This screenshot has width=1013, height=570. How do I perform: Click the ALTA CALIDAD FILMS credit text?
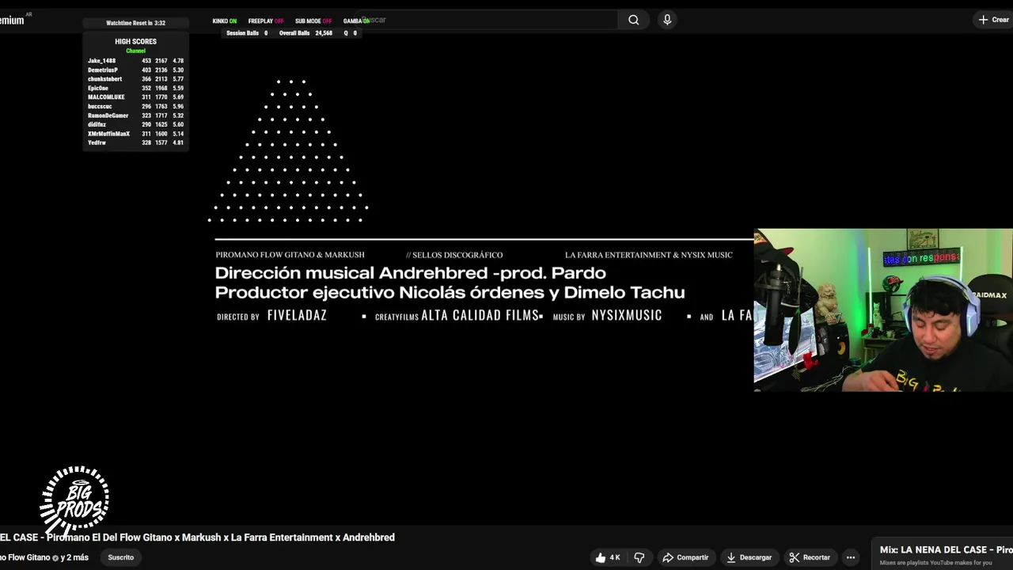480,315
